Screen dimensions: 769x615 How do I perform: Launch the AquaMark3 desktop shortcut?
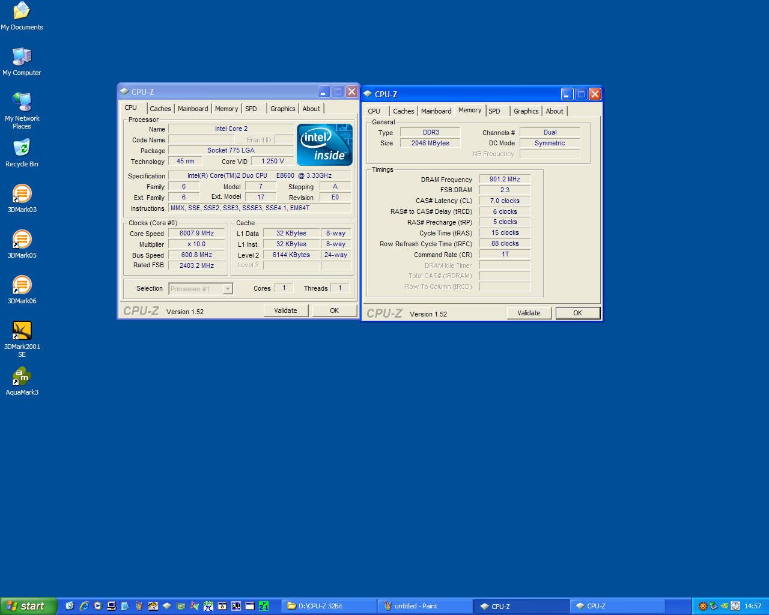[x=22, y=381]
